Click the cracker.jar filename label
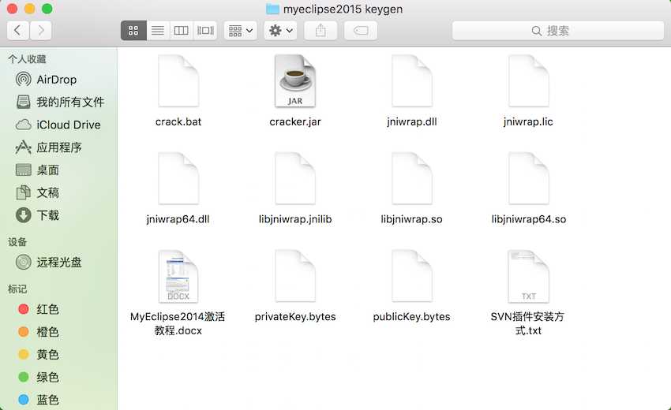Image resolution: width=671 pixels, height=410 pixels. pyautogui.click(x=295, y=122)
